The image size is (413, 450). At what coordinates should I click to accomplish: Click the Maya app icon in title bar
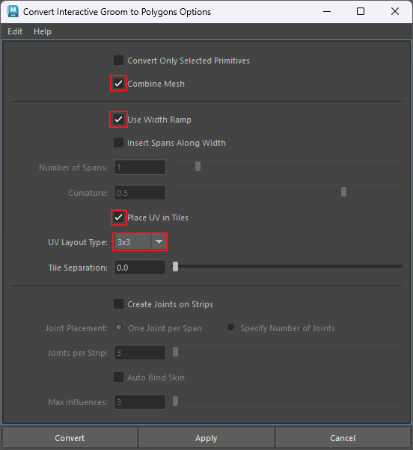pos(13,11)
